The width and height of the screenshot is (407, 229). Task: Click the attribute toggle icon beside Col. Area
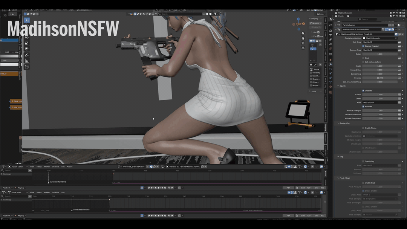pyautogui.click(x=399, y=42)
